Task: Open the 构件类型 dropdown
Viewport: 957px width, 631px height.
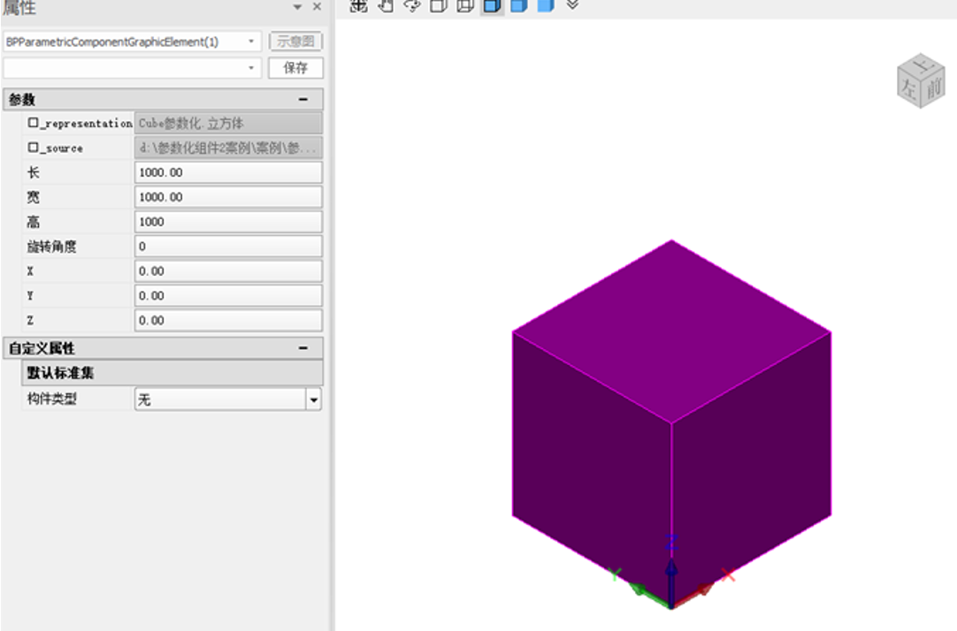Action: pyautogui.click(x=313, y=399)
